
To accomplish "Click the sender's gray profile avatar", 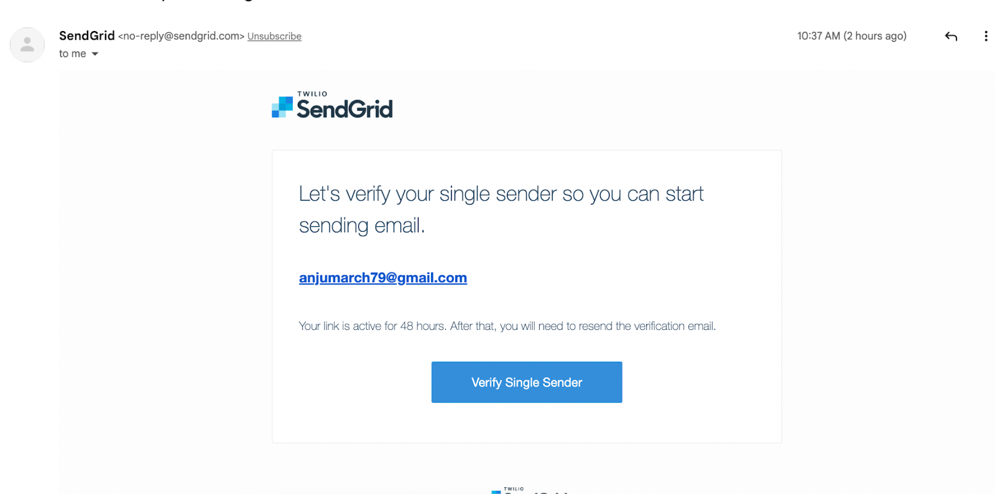I will point(27,45).
